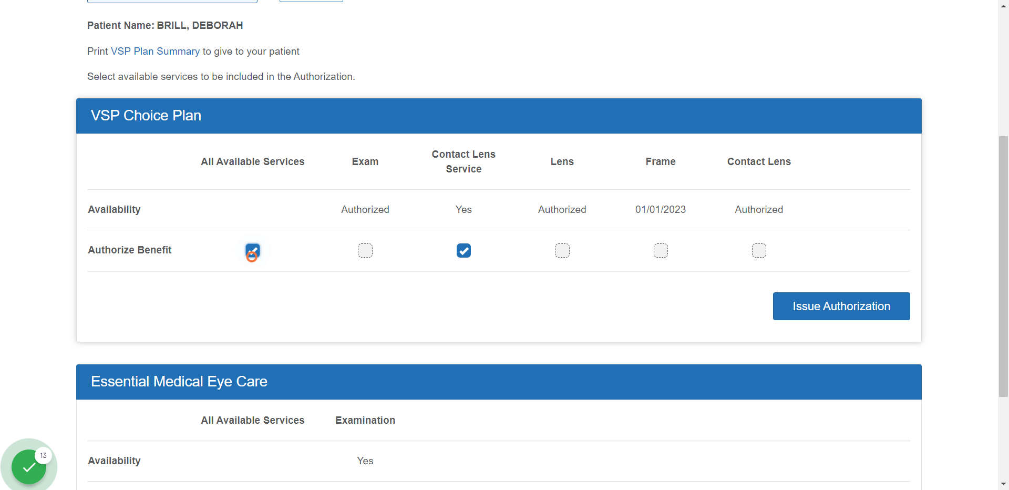Select the VSP Choice Plan header

pyautogui.click(x=499, y=116)
